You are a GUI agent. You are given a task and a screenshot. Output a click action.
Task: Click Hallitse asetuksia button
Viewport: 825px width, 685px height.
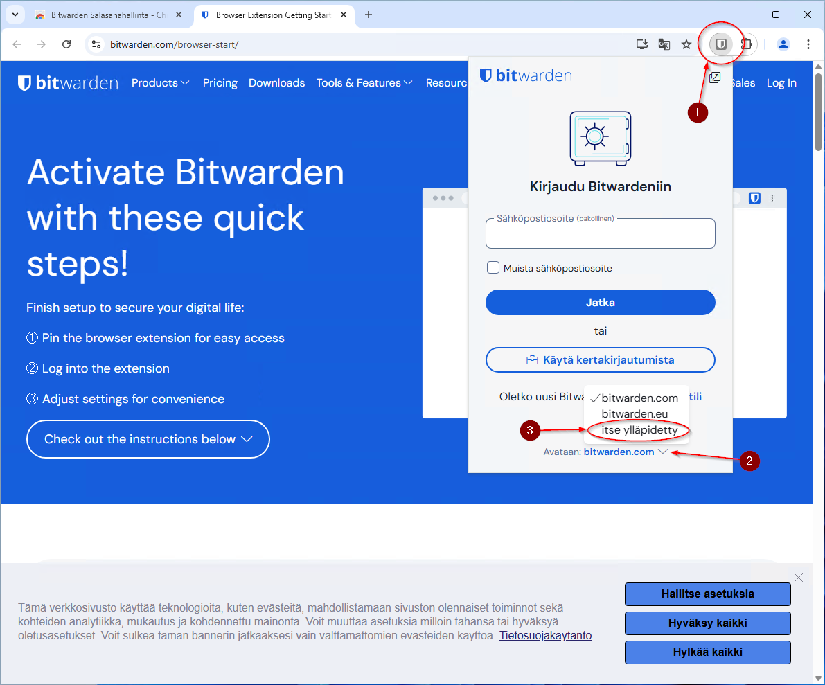coord(708,594)
